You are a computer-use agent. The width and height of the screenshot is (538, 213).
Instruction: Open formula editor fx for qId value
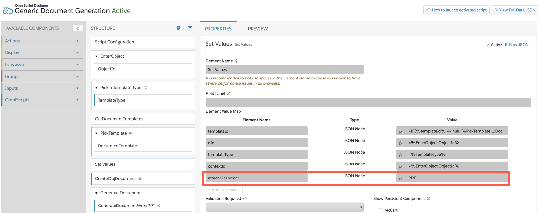pyautogui.click(x=401, y=143)
